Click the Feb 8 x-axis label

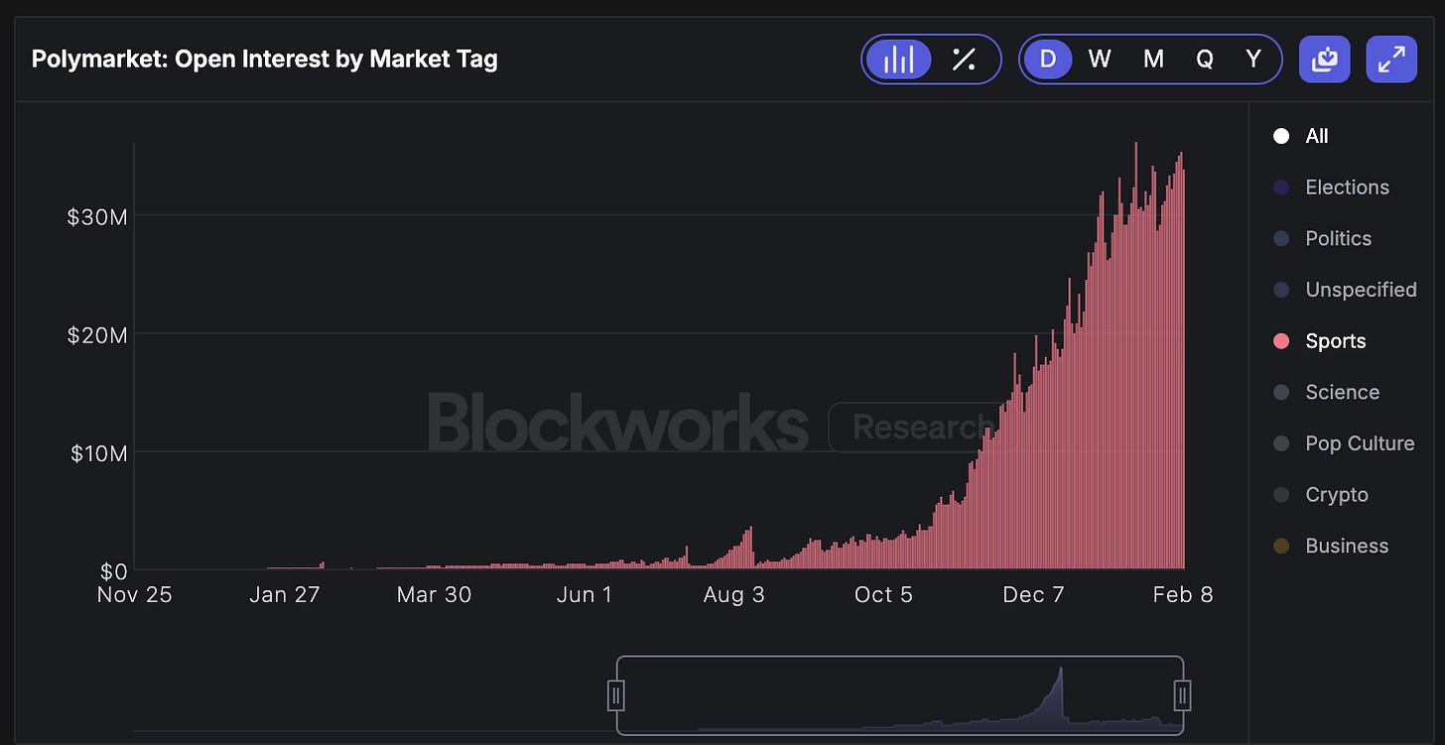coord(1183,594)
